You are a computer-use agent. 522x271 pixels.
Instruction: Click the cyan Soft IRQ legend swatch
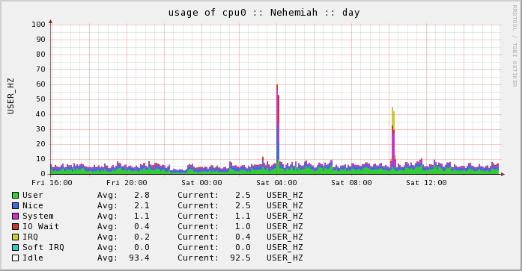[15, 247]
